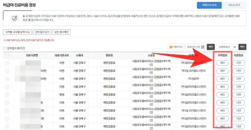251x130 pixels.
Task: Apply page size with 확인 beside 10개씩 보기
Action: 242,47
